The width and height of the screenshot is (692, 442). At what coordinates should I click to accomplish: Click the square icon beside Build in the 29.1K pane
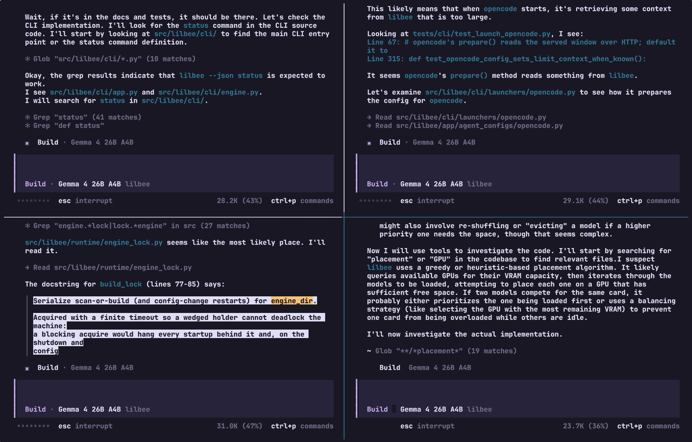click(369, 143)
